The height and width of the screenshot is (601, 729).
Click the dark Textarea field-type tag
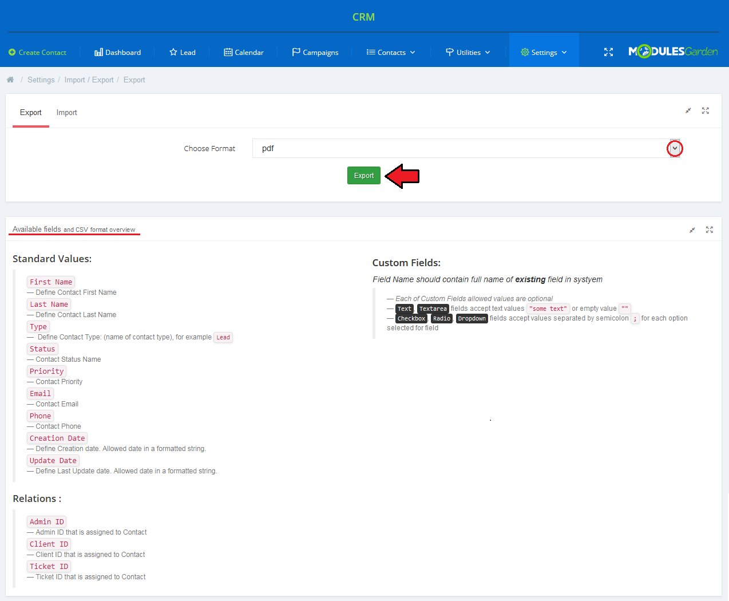(433, 309)
